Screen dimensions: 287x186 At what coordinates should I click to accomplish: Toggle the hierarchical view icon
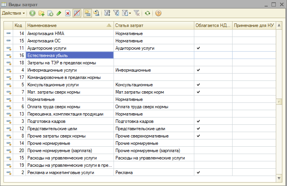88,13
